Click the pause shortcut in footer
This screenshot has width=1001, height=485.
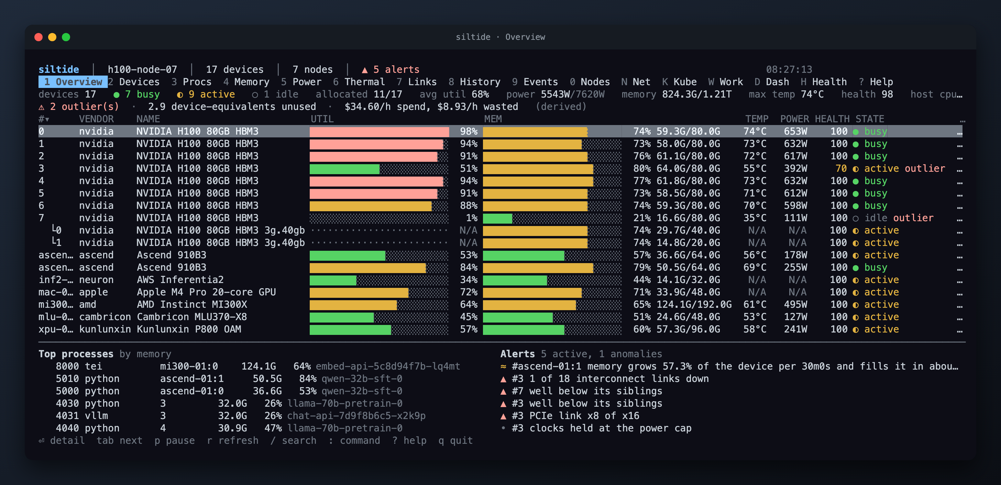pos(175,441)
